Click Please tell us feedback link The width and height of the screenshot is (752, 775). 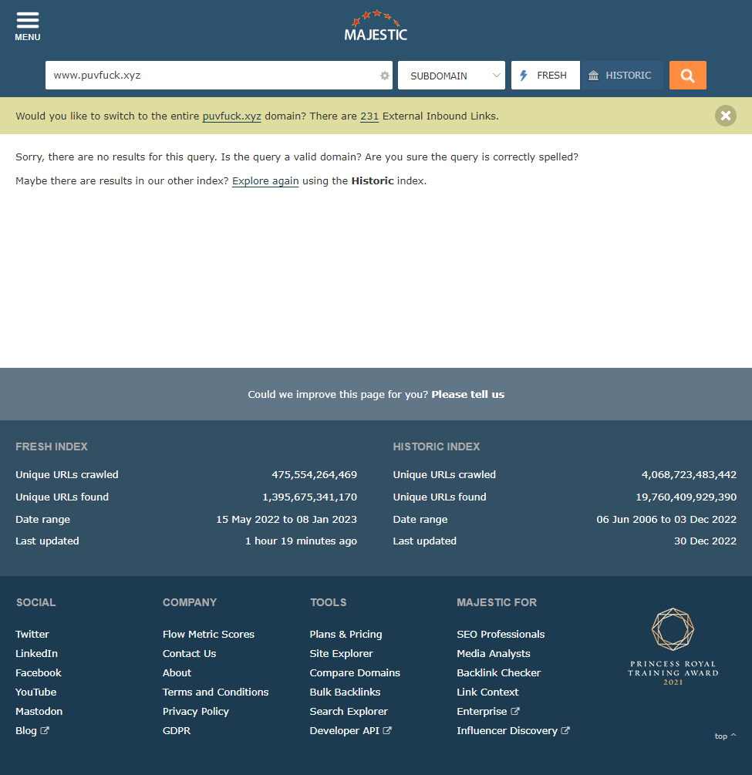coord(467,394)
